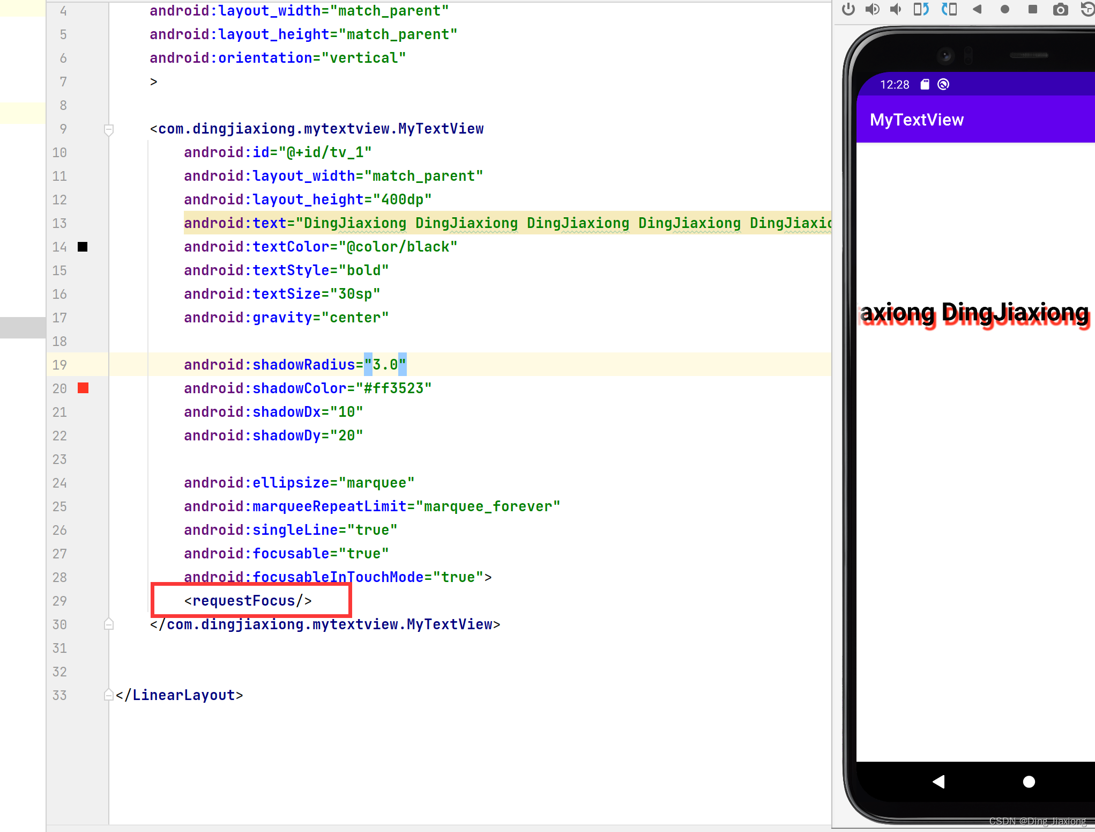Viewport: 1095px width, 832px height.
Task: Click the black color swatch on line 14
Action: 83,247
